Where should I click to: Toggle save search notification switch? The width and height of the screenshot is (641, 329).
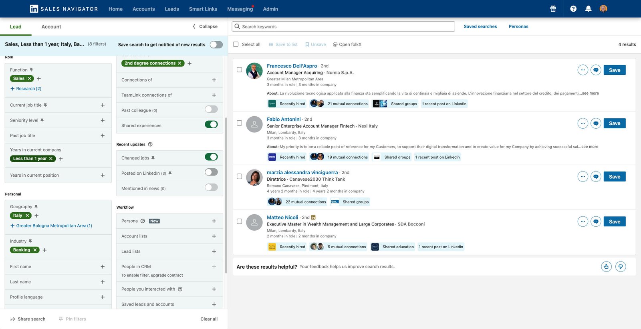point(216,44)
